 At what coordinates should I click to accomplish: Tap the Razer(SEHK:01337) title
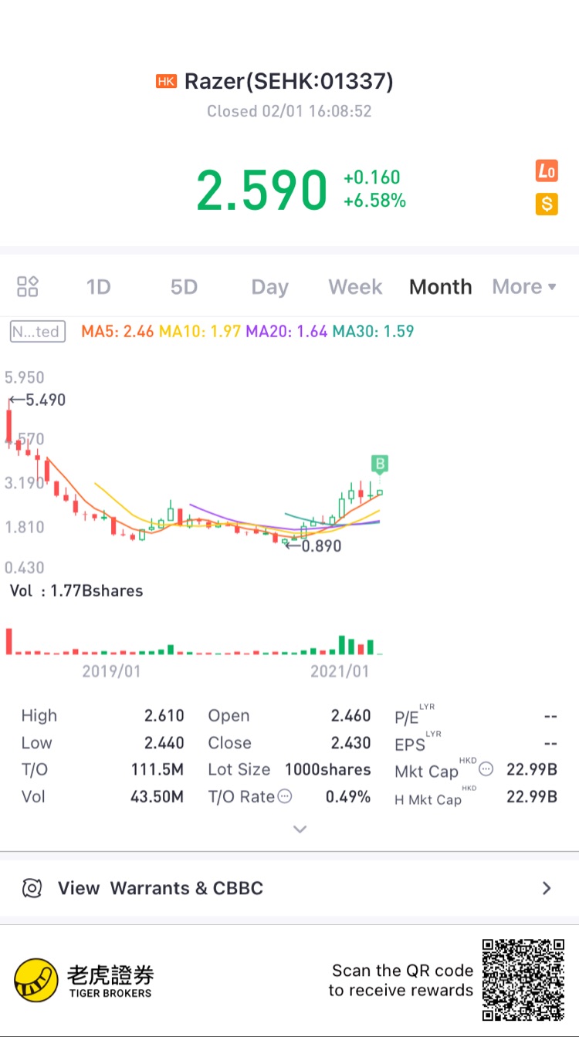click(x=289, y=81)
